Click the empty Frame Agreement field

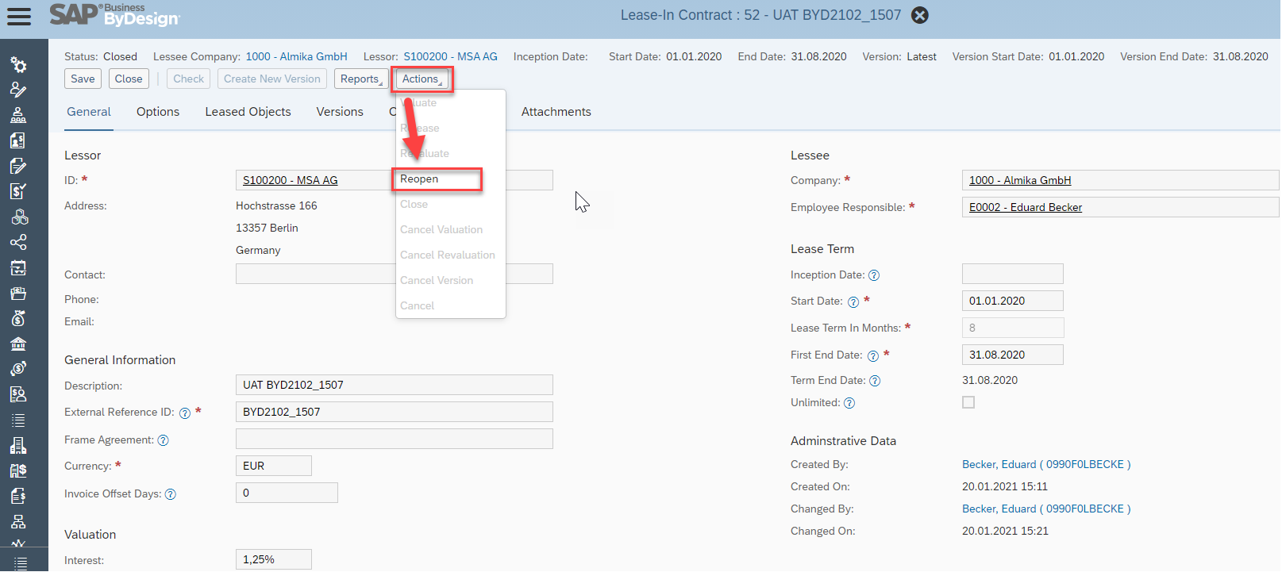[x=395, y=439]
